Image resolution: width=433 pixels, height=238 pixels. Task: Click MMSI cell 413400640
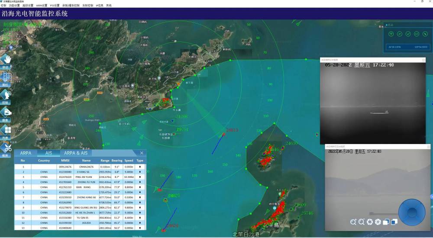pyautogui.click(x=65, y=228)
